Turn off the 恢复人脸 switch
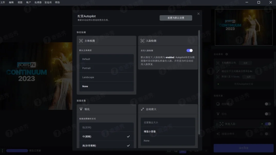This screenshot has width=276, height=155. coord(268,123)
